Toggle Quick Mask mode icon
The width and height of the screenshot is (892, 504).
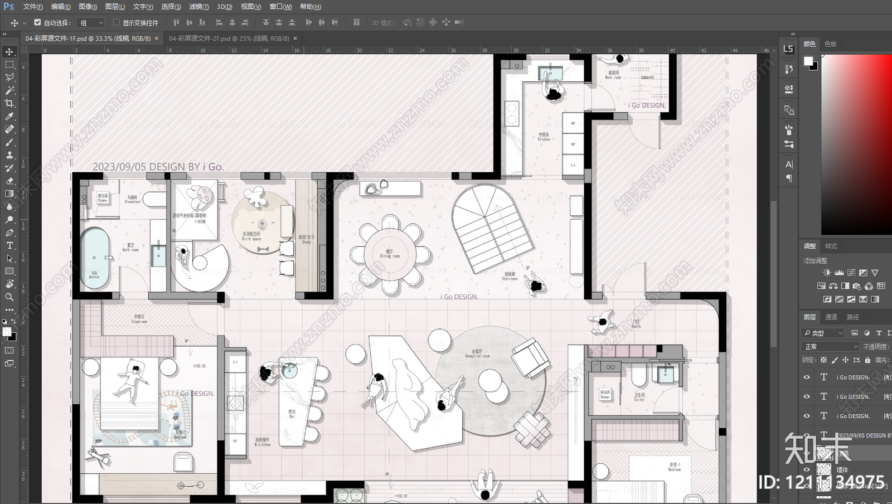click(9, 350)
